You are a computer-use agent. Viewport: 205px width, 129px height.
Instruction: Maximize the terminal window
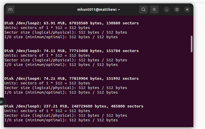(x=177, y=10)
